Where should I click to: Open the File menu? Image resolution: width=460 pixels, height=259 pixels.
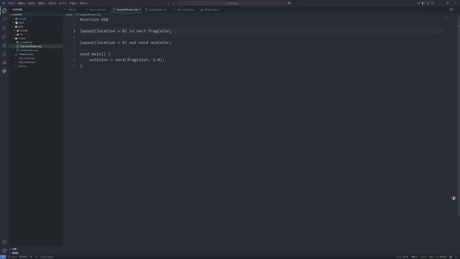(11, 3)
